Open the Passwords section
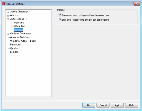 coord(16,44)
